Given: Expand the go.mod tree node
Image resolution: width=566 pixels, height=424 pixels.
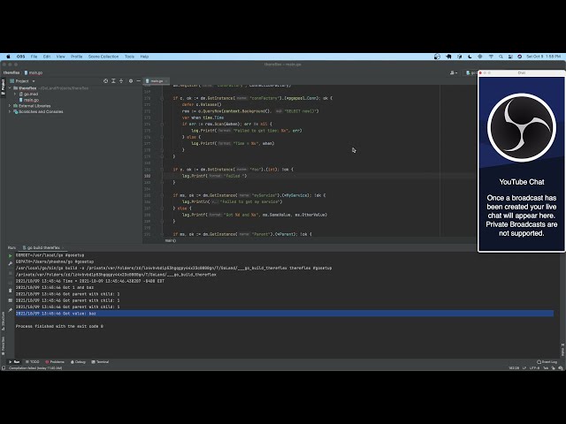Looking at the screenshot, I should point(15,94).
